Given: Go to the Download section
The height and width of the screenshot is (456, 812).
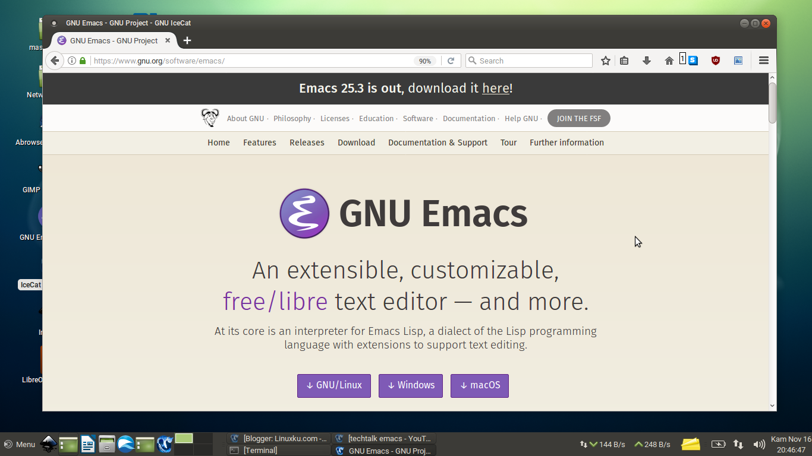Looking at the screenshot, I should pos(357,142).
